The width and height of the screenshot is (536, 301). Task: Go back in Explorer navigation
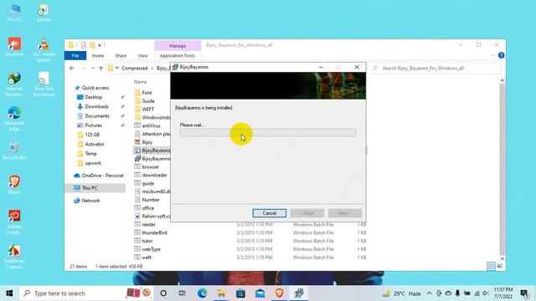[x=72, y=69]
